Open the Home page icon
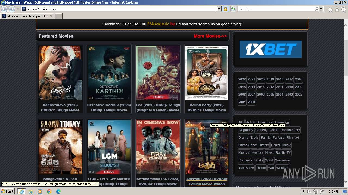This screenshot has width=348, height=195. tap(330, 9)
